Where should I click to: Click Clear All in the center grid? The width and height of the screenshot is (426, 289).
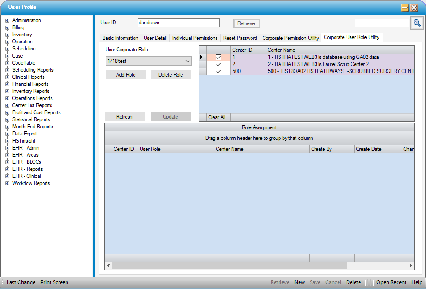[x=217, y=117]
